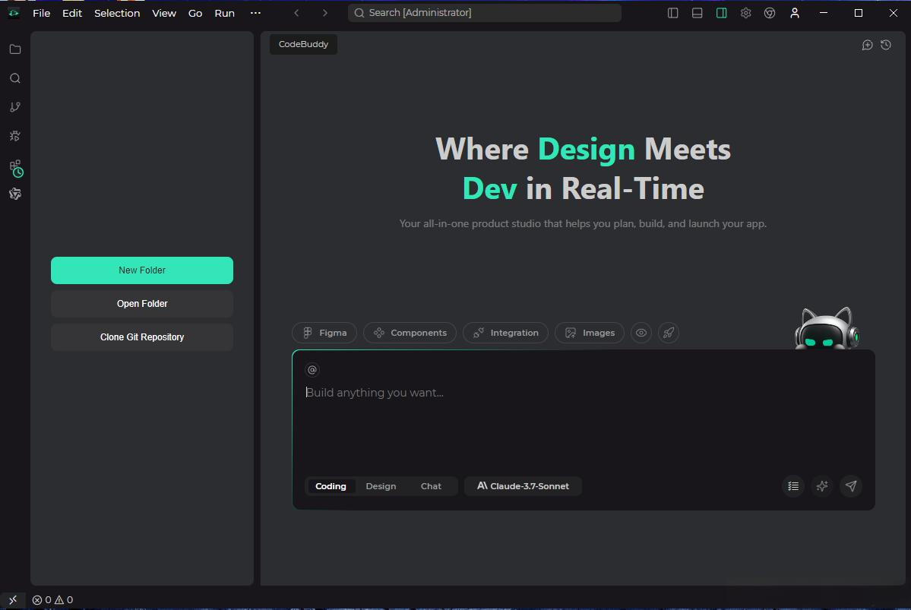Toggle the primary left sidebar layout
This screenshot has height=610, width=911.
pos(672,13)
